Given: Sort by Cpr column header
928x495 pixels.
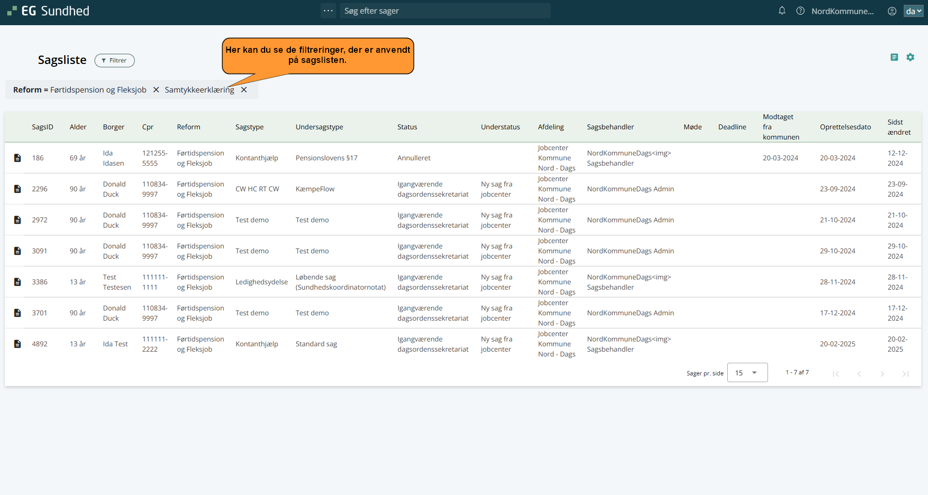Looking at the screenshot, I should pos(148,127).
